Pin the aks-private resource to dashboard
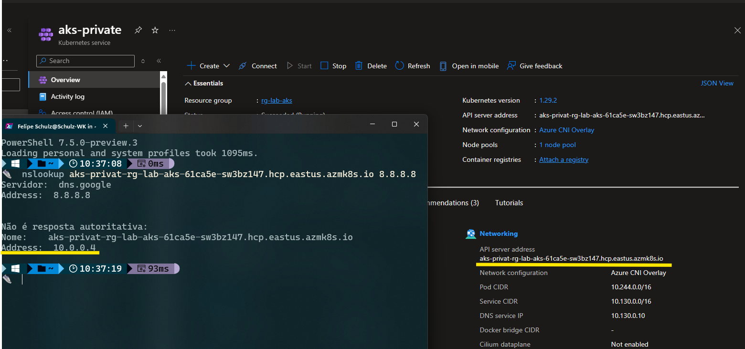Image resolution: width=745 pixels, height=349 pixels. click(x=138, y=30)
